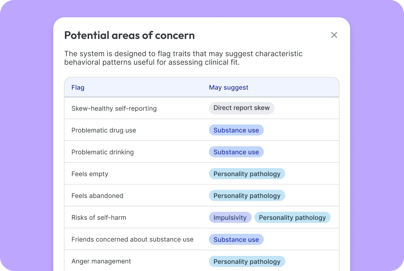The width and height of the screenshot is (404, 271).
Task: Click Personality pathology tag for Feels empty
Action: (247, 174)
